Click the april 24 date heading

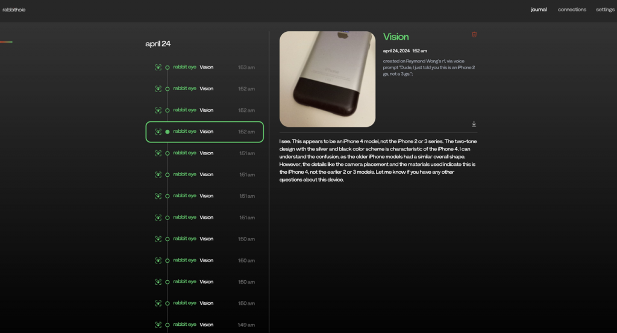click(x=158, y=44)
